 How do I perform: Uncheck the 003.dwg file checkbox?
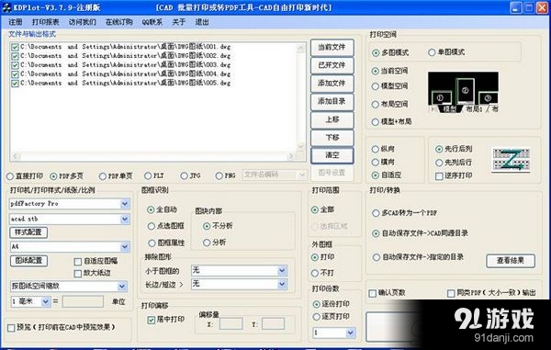pos(15,65)
